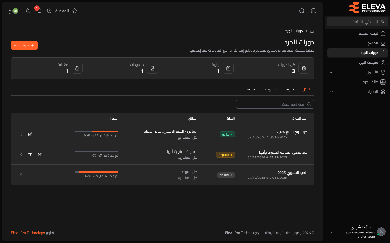Click the الإنجاز column header
The height and width of the screenshot is (243, 390).
tap(114, 119)
